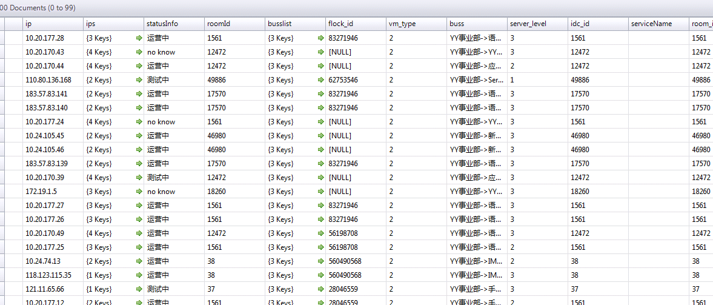Viewport: 713px width, 305px height.
Task: Open busslist arrow in row 10.20.170.43
Action: [320, 52]
